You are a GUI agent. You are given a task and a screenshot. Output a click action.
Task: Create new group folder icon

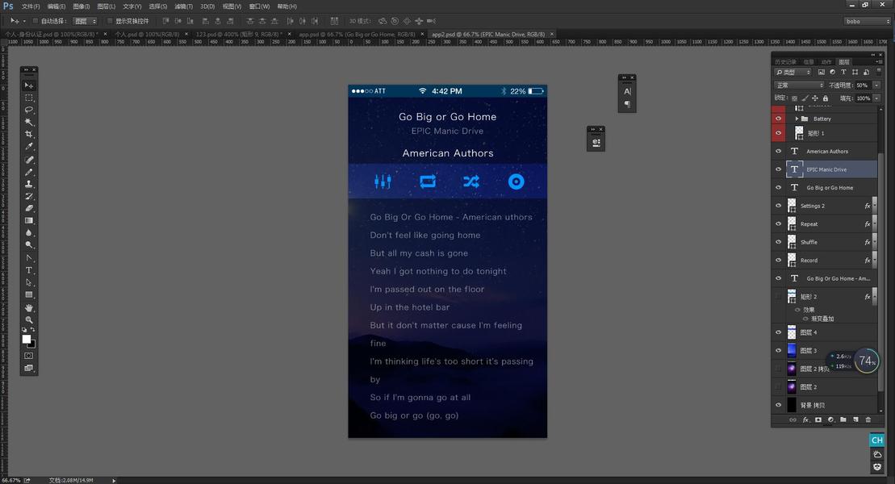[x=843, y=419]
